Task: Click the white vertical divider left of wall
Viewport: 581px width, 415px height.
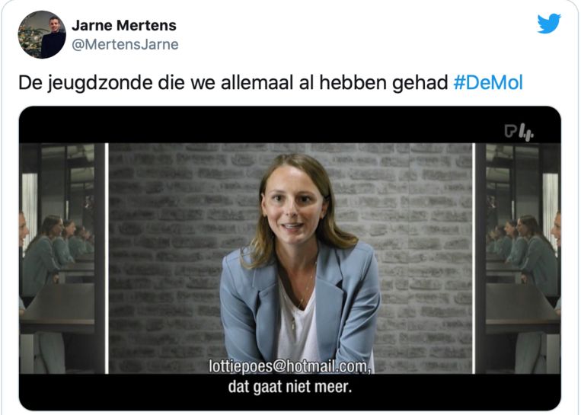Action: (x=107, y=258)
